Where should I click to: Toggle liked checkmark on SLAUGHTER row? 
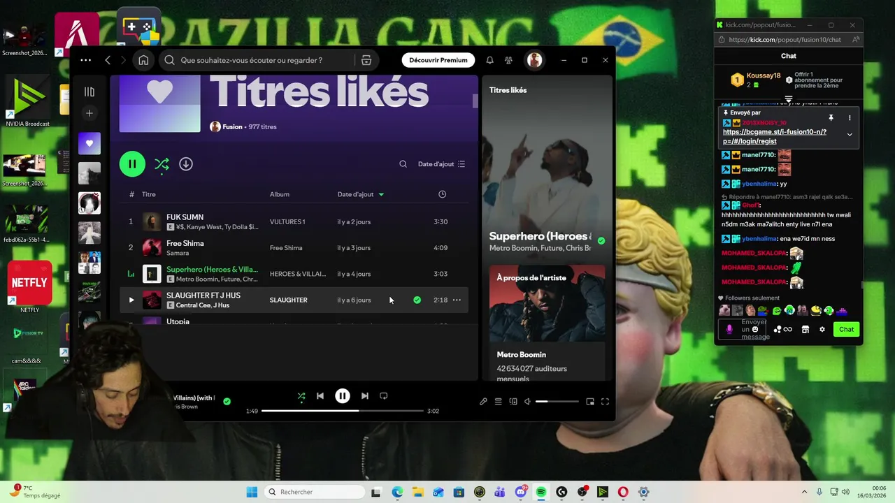[x=417, y=300]
